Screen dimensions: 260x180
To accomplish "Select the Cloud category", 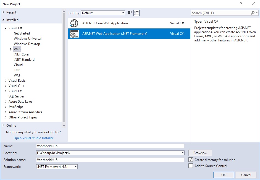I will pyautogui.click(x=18, y=65).
